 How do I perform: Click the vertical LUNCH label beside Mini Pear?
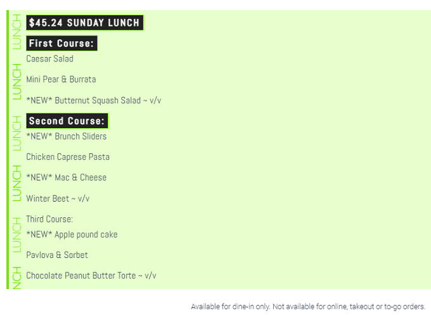click(x=16, y=82)
